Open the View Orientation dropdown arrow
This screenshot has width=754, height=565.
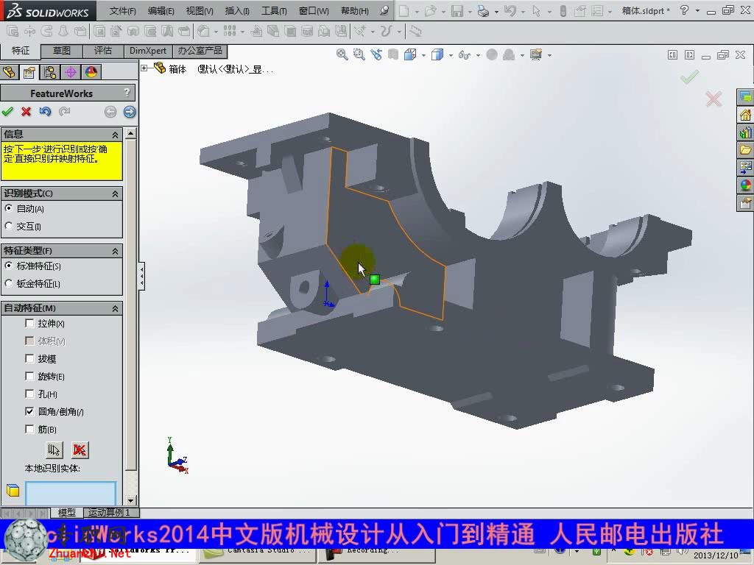[x=423, y=55]
